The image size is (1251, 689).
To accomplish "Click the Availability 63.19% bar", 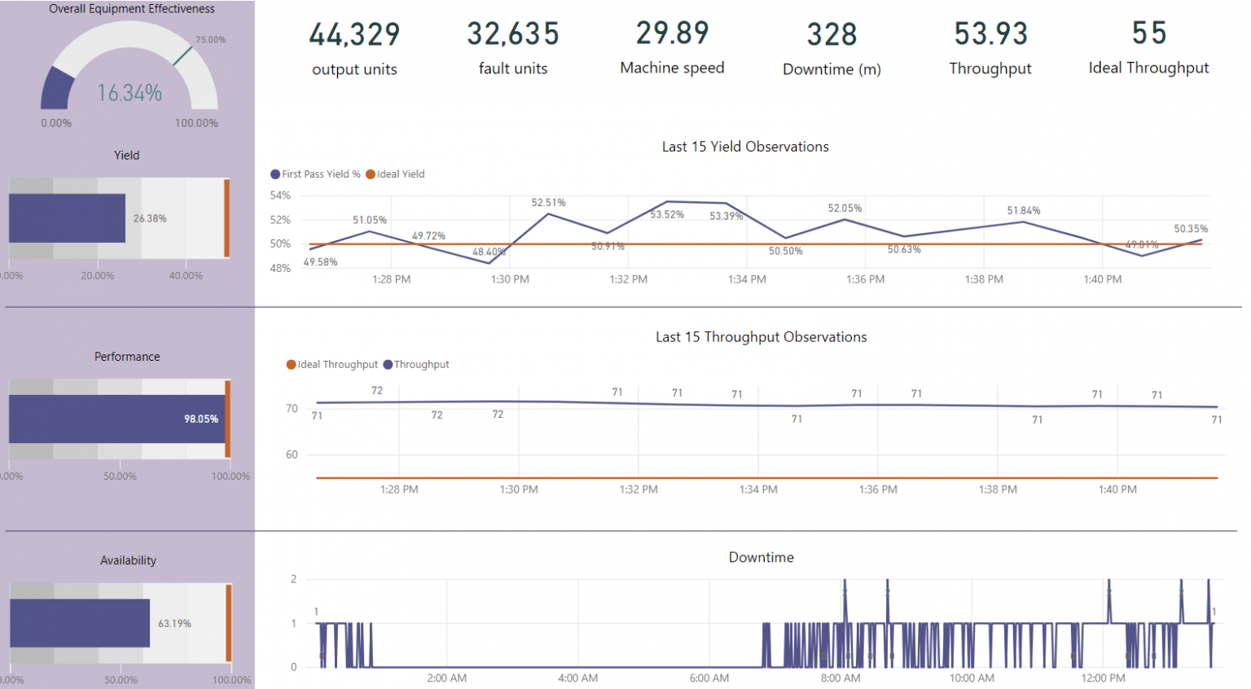I will (x=79, y=623).
